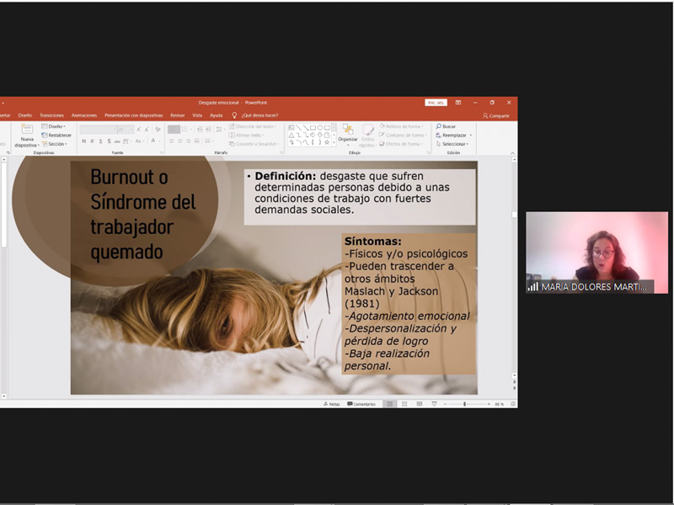Click Buscar search icon in Edición

(438, 126)
